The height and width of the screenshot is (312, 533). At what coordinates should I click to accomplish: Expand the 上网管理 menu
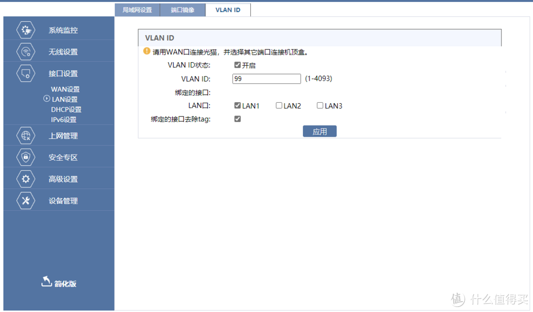(x=59, y=136)
